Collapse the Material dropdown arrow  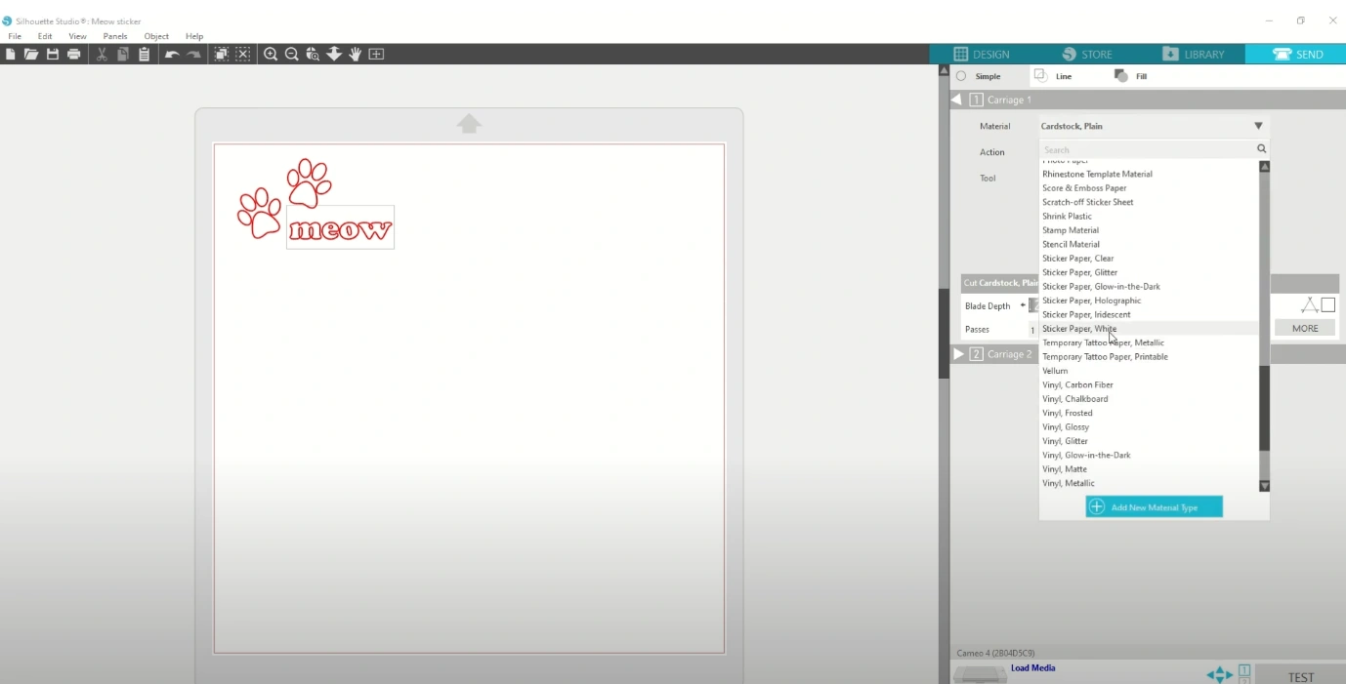(1258, 126)
